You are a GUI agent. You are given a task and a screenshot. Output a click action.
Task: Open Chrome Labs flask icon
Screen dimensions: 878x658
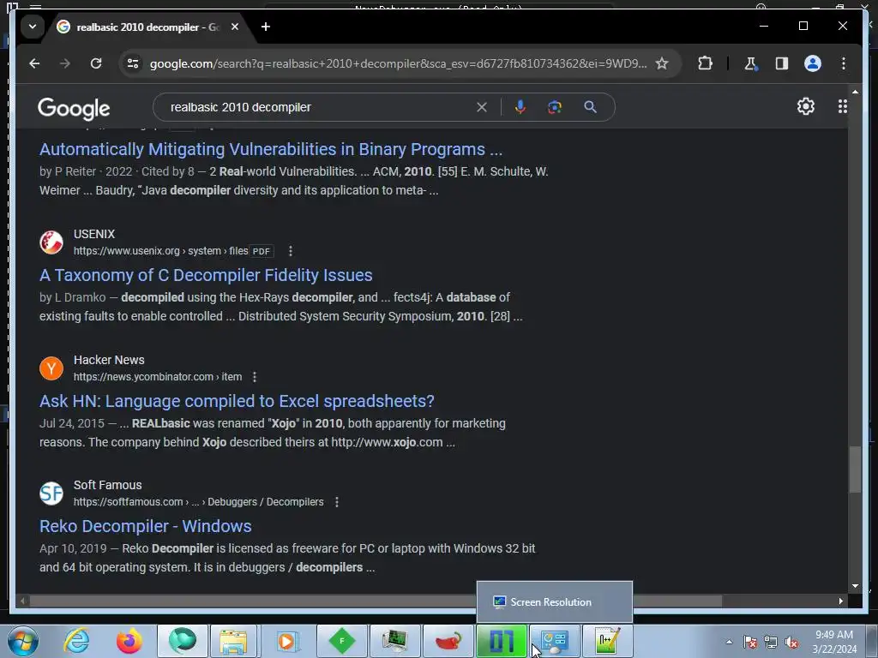[750, 63]
